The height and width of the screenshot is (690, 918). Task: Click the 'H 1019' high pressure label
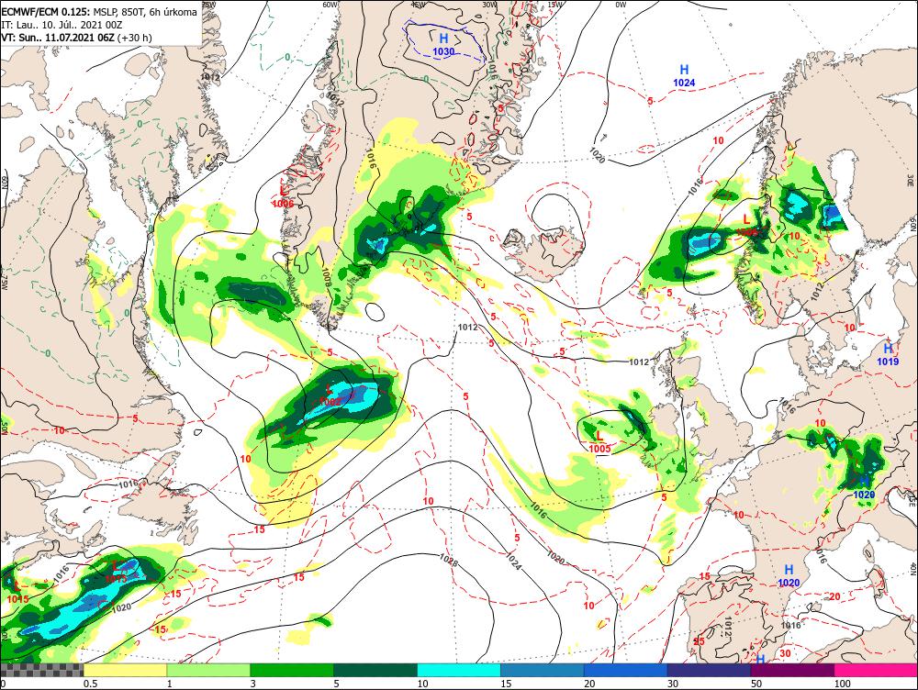[888, 355]
